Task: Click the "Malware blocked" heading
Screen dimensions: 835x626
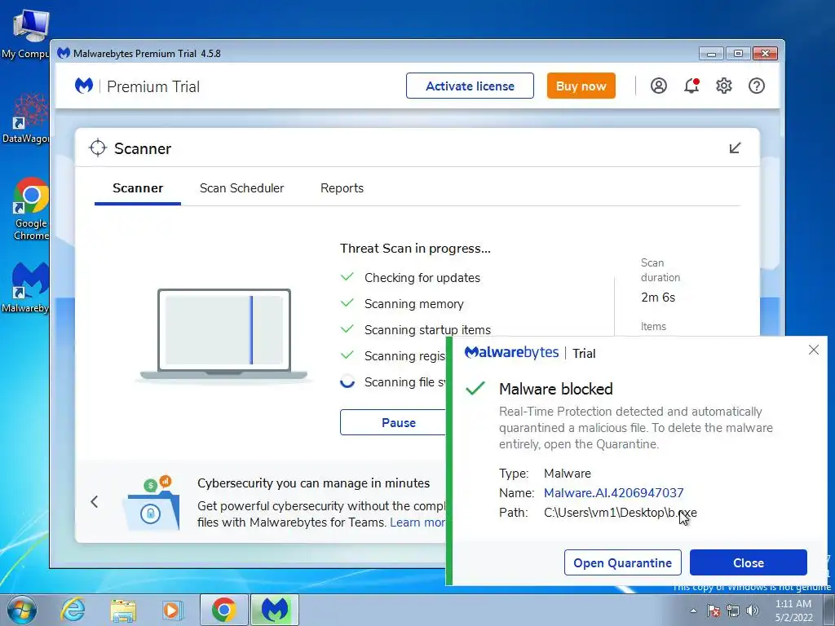Action: click(x=556, y=389)
